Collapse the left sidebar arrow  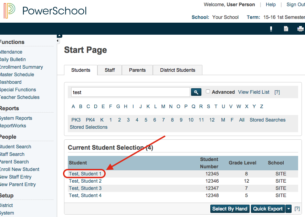tap(57, 41)
